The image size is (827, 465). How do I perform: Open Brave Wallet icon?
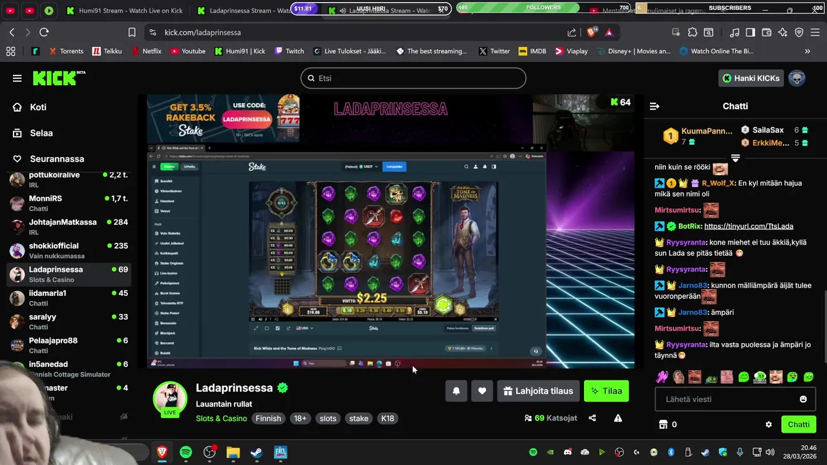[767, 32]
